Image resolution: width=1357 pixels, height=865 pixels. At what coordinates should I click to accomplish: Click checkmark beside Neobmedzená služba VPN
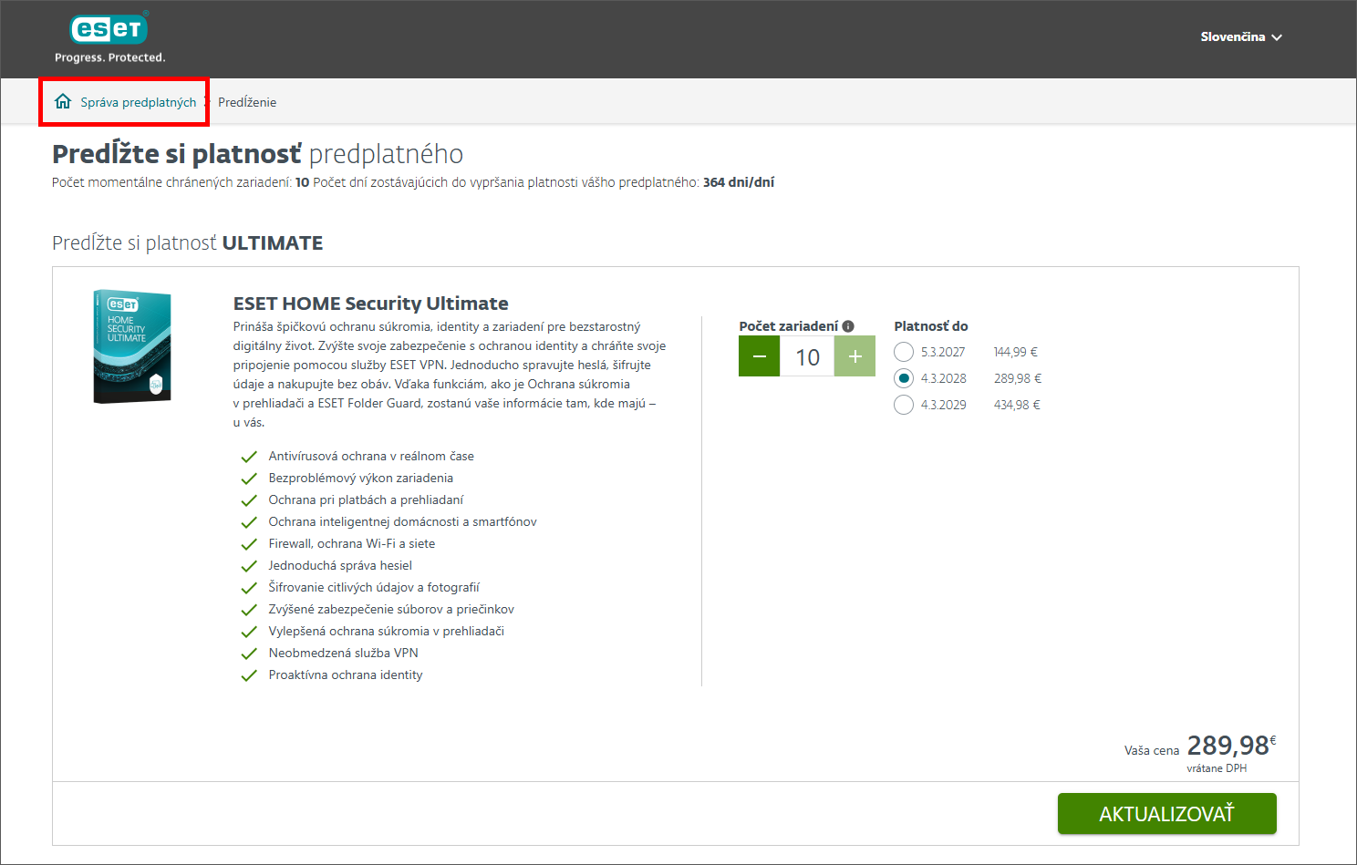pos(249,654)
